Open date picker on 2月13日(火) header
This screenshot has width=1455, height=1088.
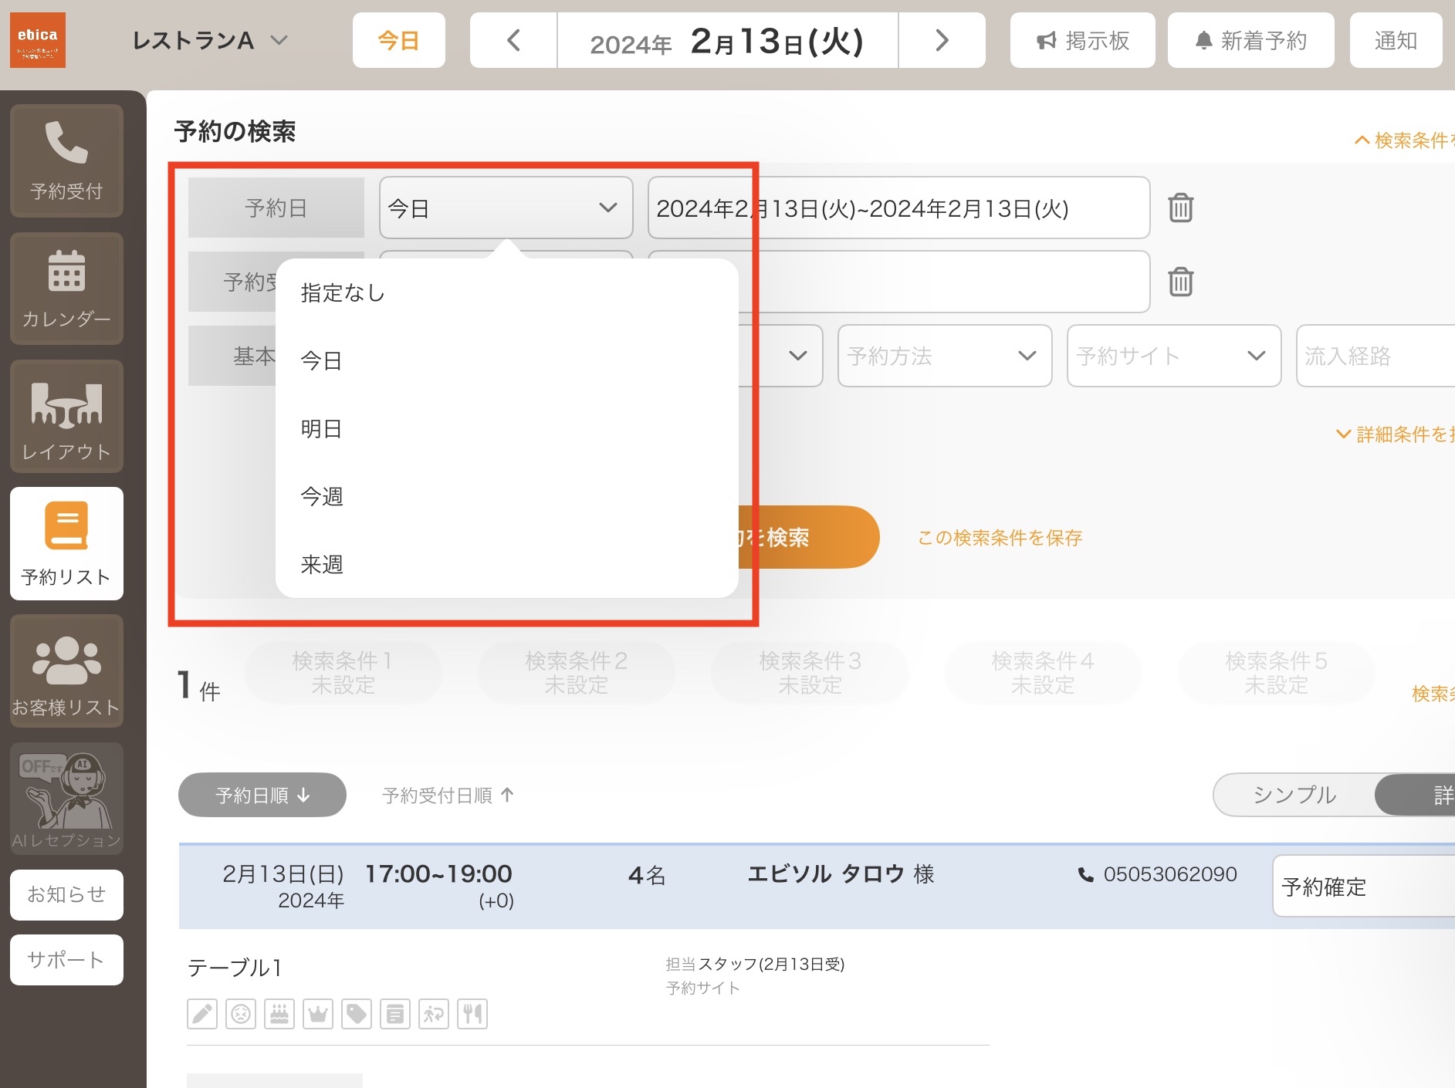727,40
